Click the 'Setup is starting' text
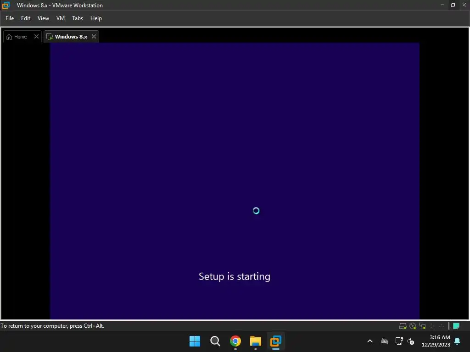The image size is (470, 352). point(235,276)
